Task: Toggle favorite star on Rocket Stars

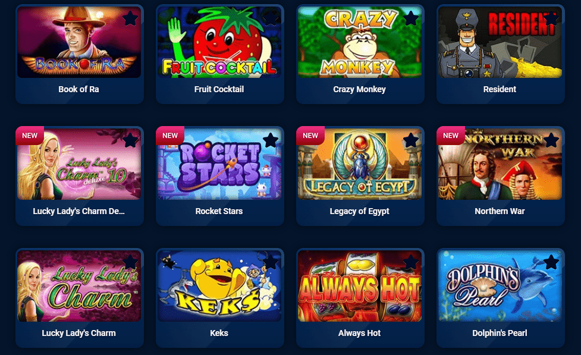Action: click(271, 140)
